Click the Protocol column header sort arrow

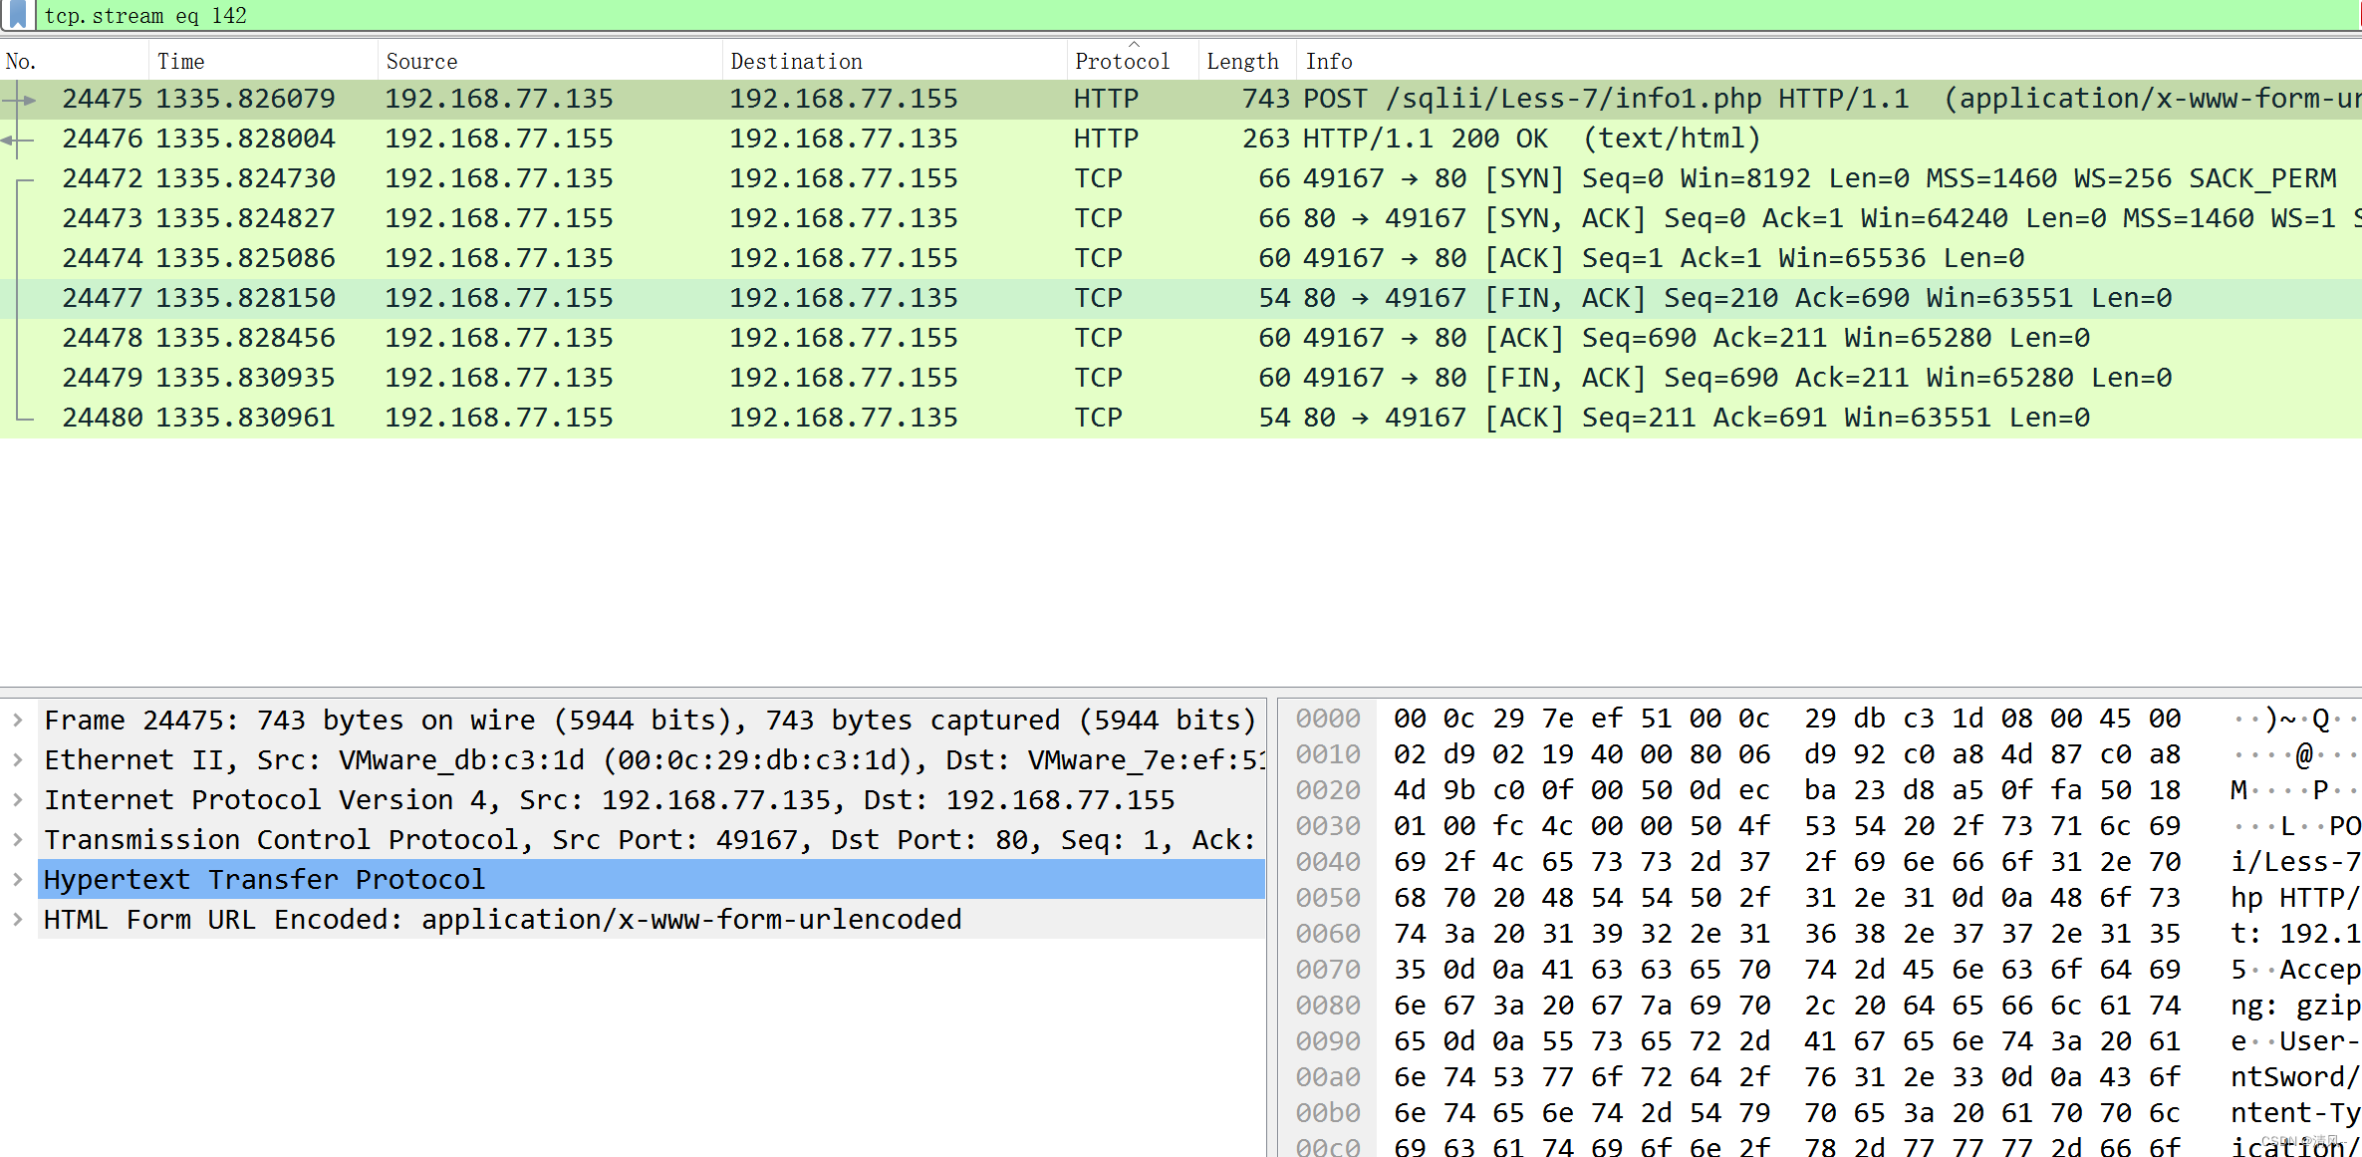click(x=1134, y=45)
